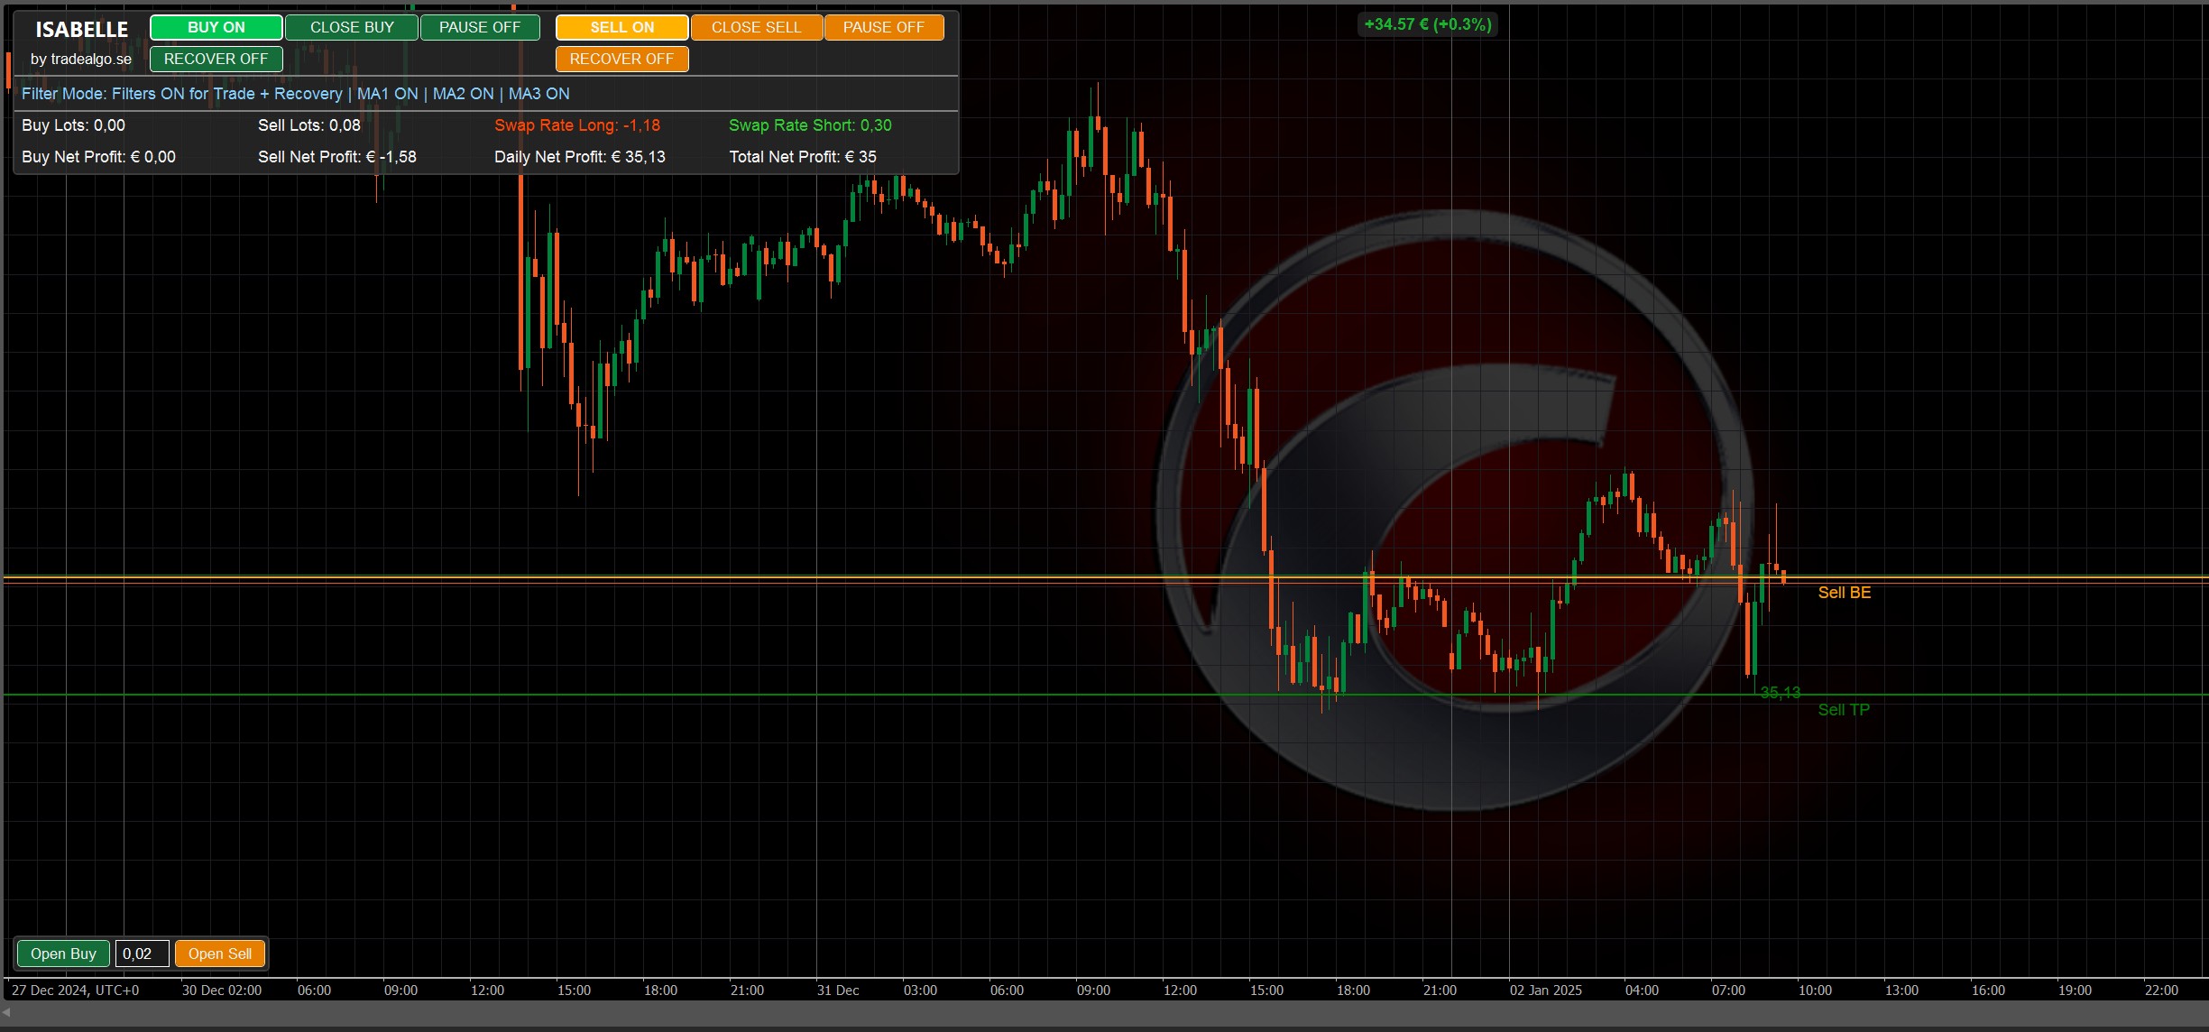
Task: Enable the green RECOVER OFF button
Action: click(x=216, y=59)
